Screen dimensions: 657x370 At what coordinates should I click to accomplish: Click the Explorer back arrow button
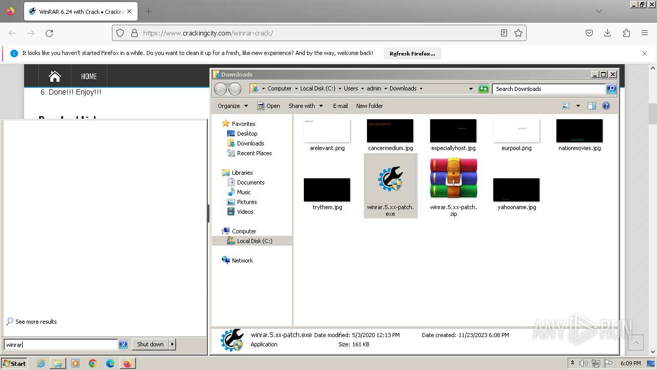[x=220, y=89]
